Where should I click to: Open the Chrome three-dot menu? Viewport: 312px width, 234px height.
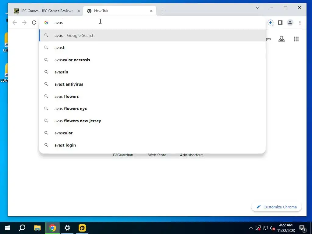(300, 23)
